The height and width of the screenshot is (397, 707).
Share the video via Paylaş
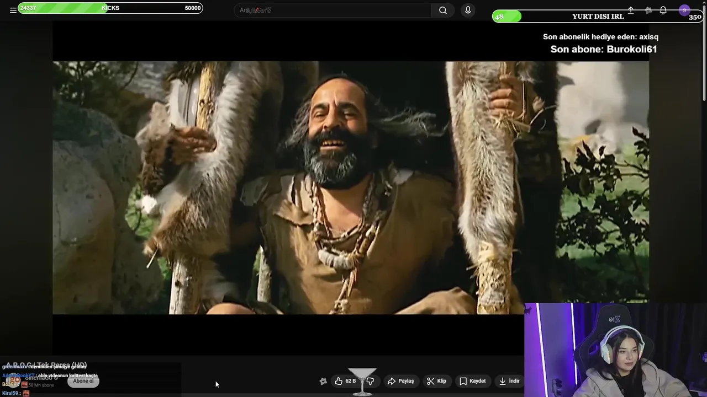click(401, 381)
